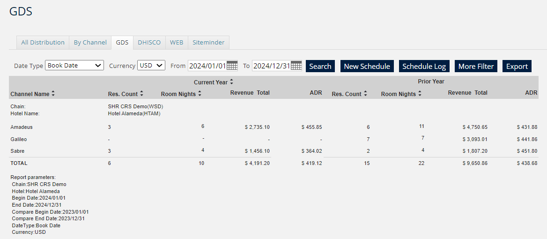547x239 pixels.
Task: Sort Current Year Room Nights column
Action: point(200,94)
